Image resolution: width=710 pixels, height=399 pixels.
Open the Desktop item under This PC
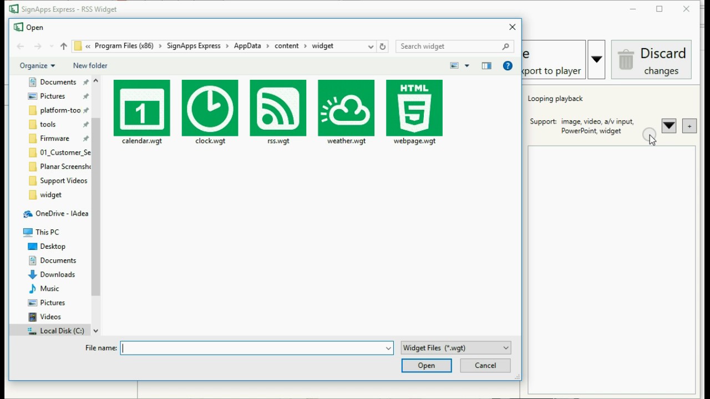pyautogui.click(x=53, y=246)
